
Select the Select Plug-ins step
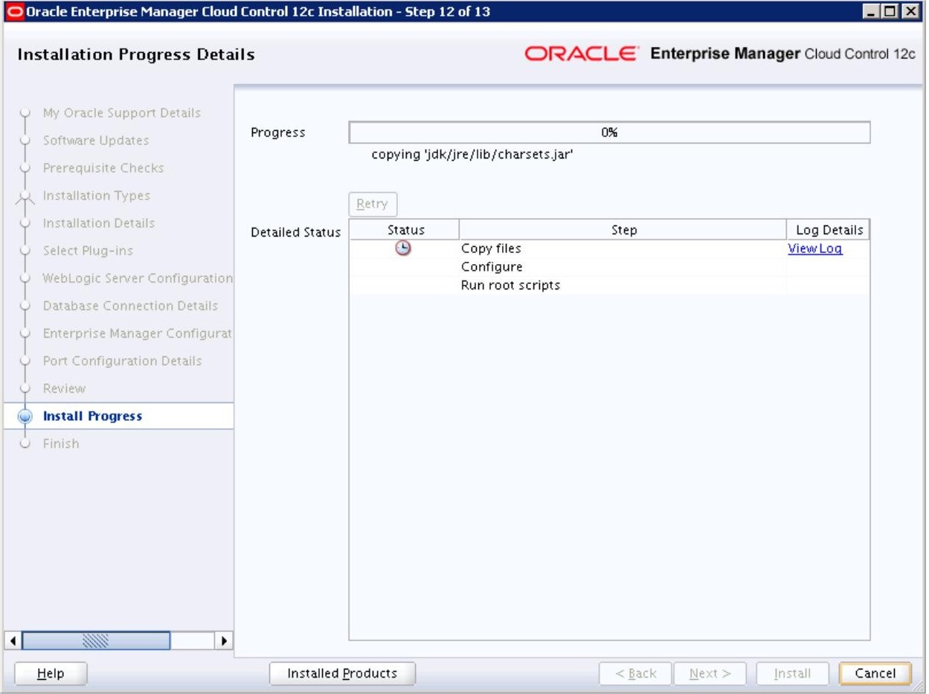pos(88,251)
